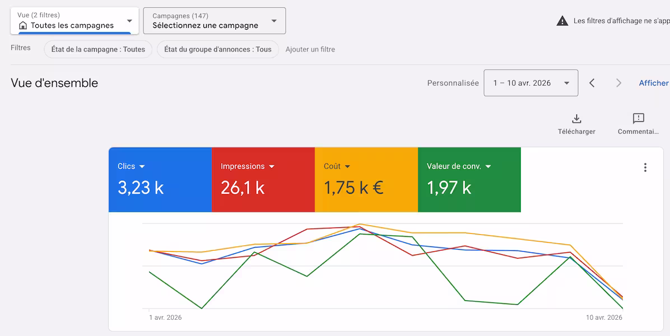
Task: Open the date range picker 1 – 10 avr. 2026
Action: [x=531, y=83]
